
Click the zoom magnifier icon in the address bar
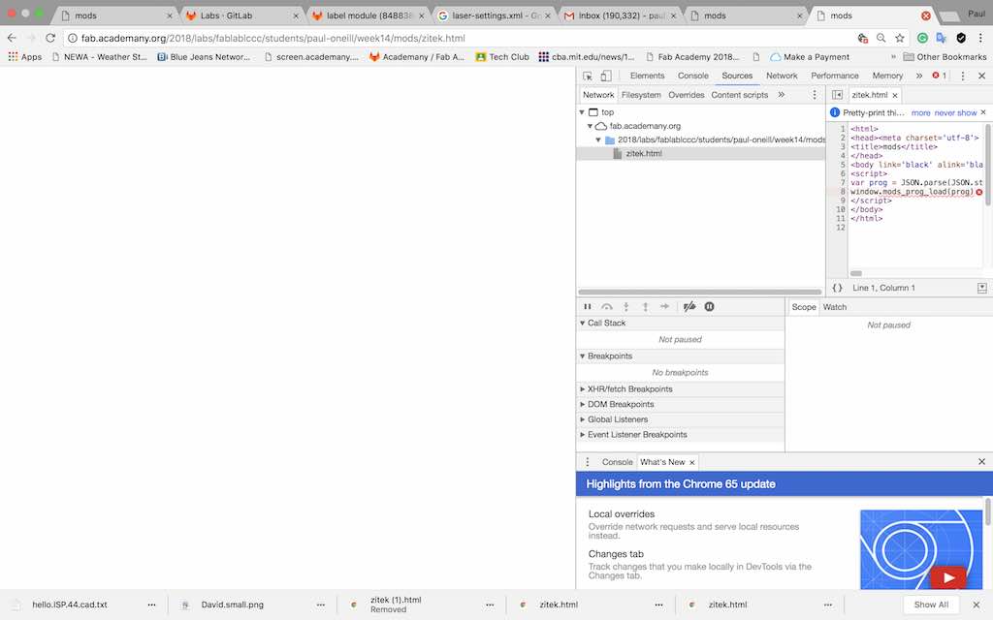(881, 38)
